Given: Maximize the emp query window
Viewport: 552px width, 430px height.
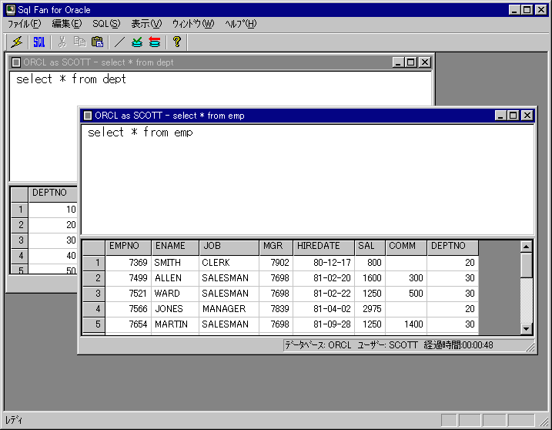Looking at the screenshot, I should tap(513, 116).
